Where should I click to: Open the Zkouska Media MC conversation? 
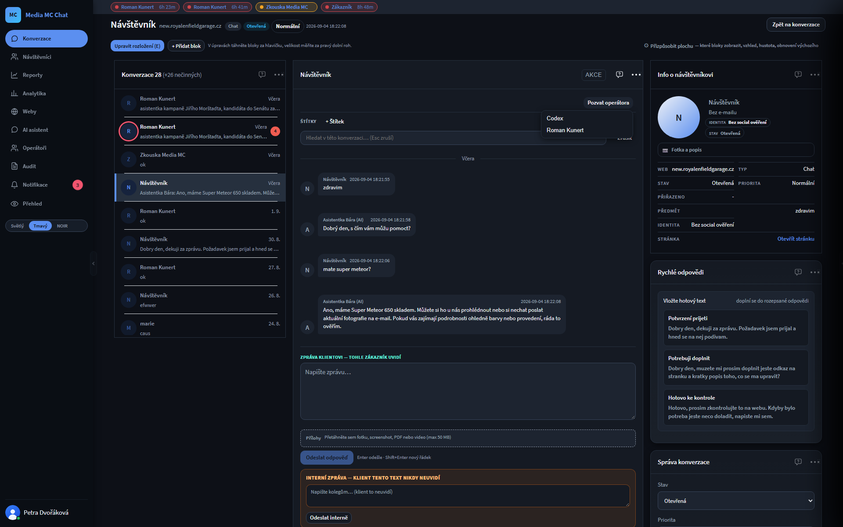200,159
